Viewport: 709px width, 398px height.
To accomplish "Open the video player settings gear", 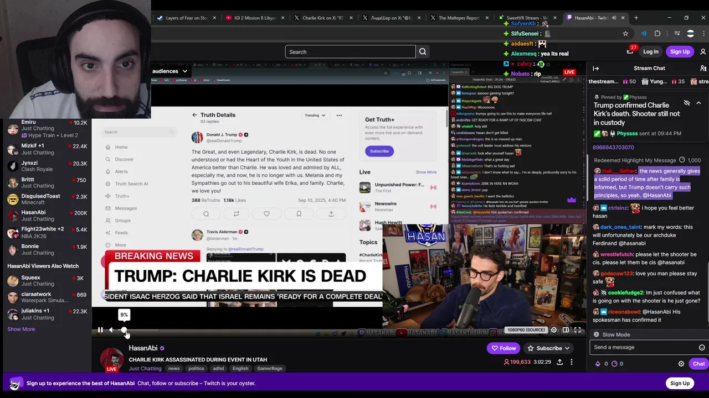I will click(553, 330).
